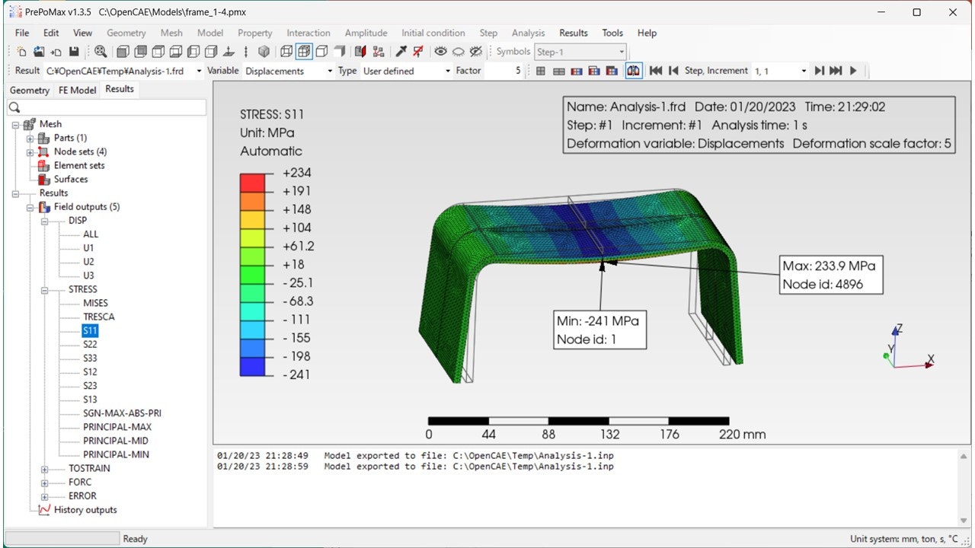Image resolution: width=975 pixels, height=548 pixels.
Task: Click the import file icon
Action: [56, 52]
